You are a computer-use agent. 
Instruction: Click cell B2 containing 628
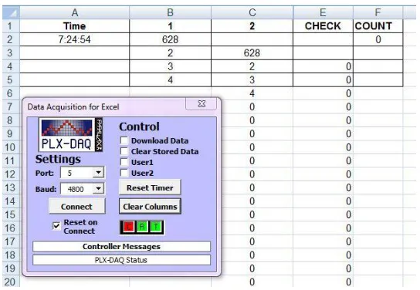coord(170,39)
